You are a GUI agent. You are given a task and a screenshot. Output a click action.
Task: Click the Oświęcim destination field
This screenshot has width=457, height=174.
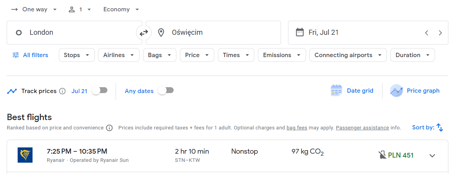click(x=213, y=32)
